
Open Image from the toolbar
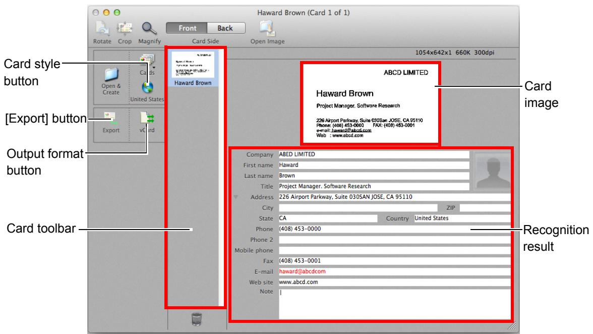267,28
